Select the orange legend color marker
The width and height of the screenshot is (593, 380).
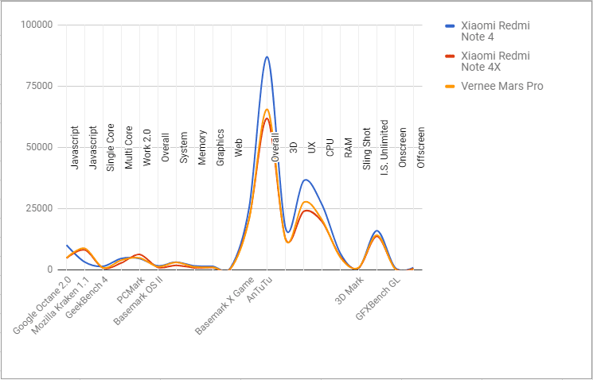[449, 87]
